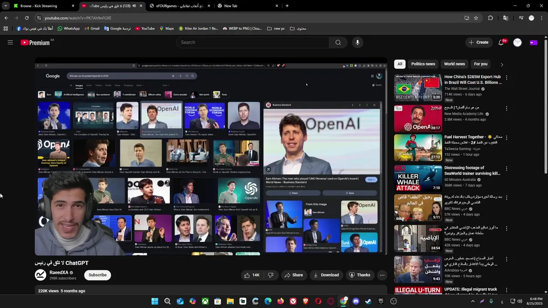The width and height of the screenshot is (548, 308).
Task: Open a new browser tab
Action: (x=287, y=6)
